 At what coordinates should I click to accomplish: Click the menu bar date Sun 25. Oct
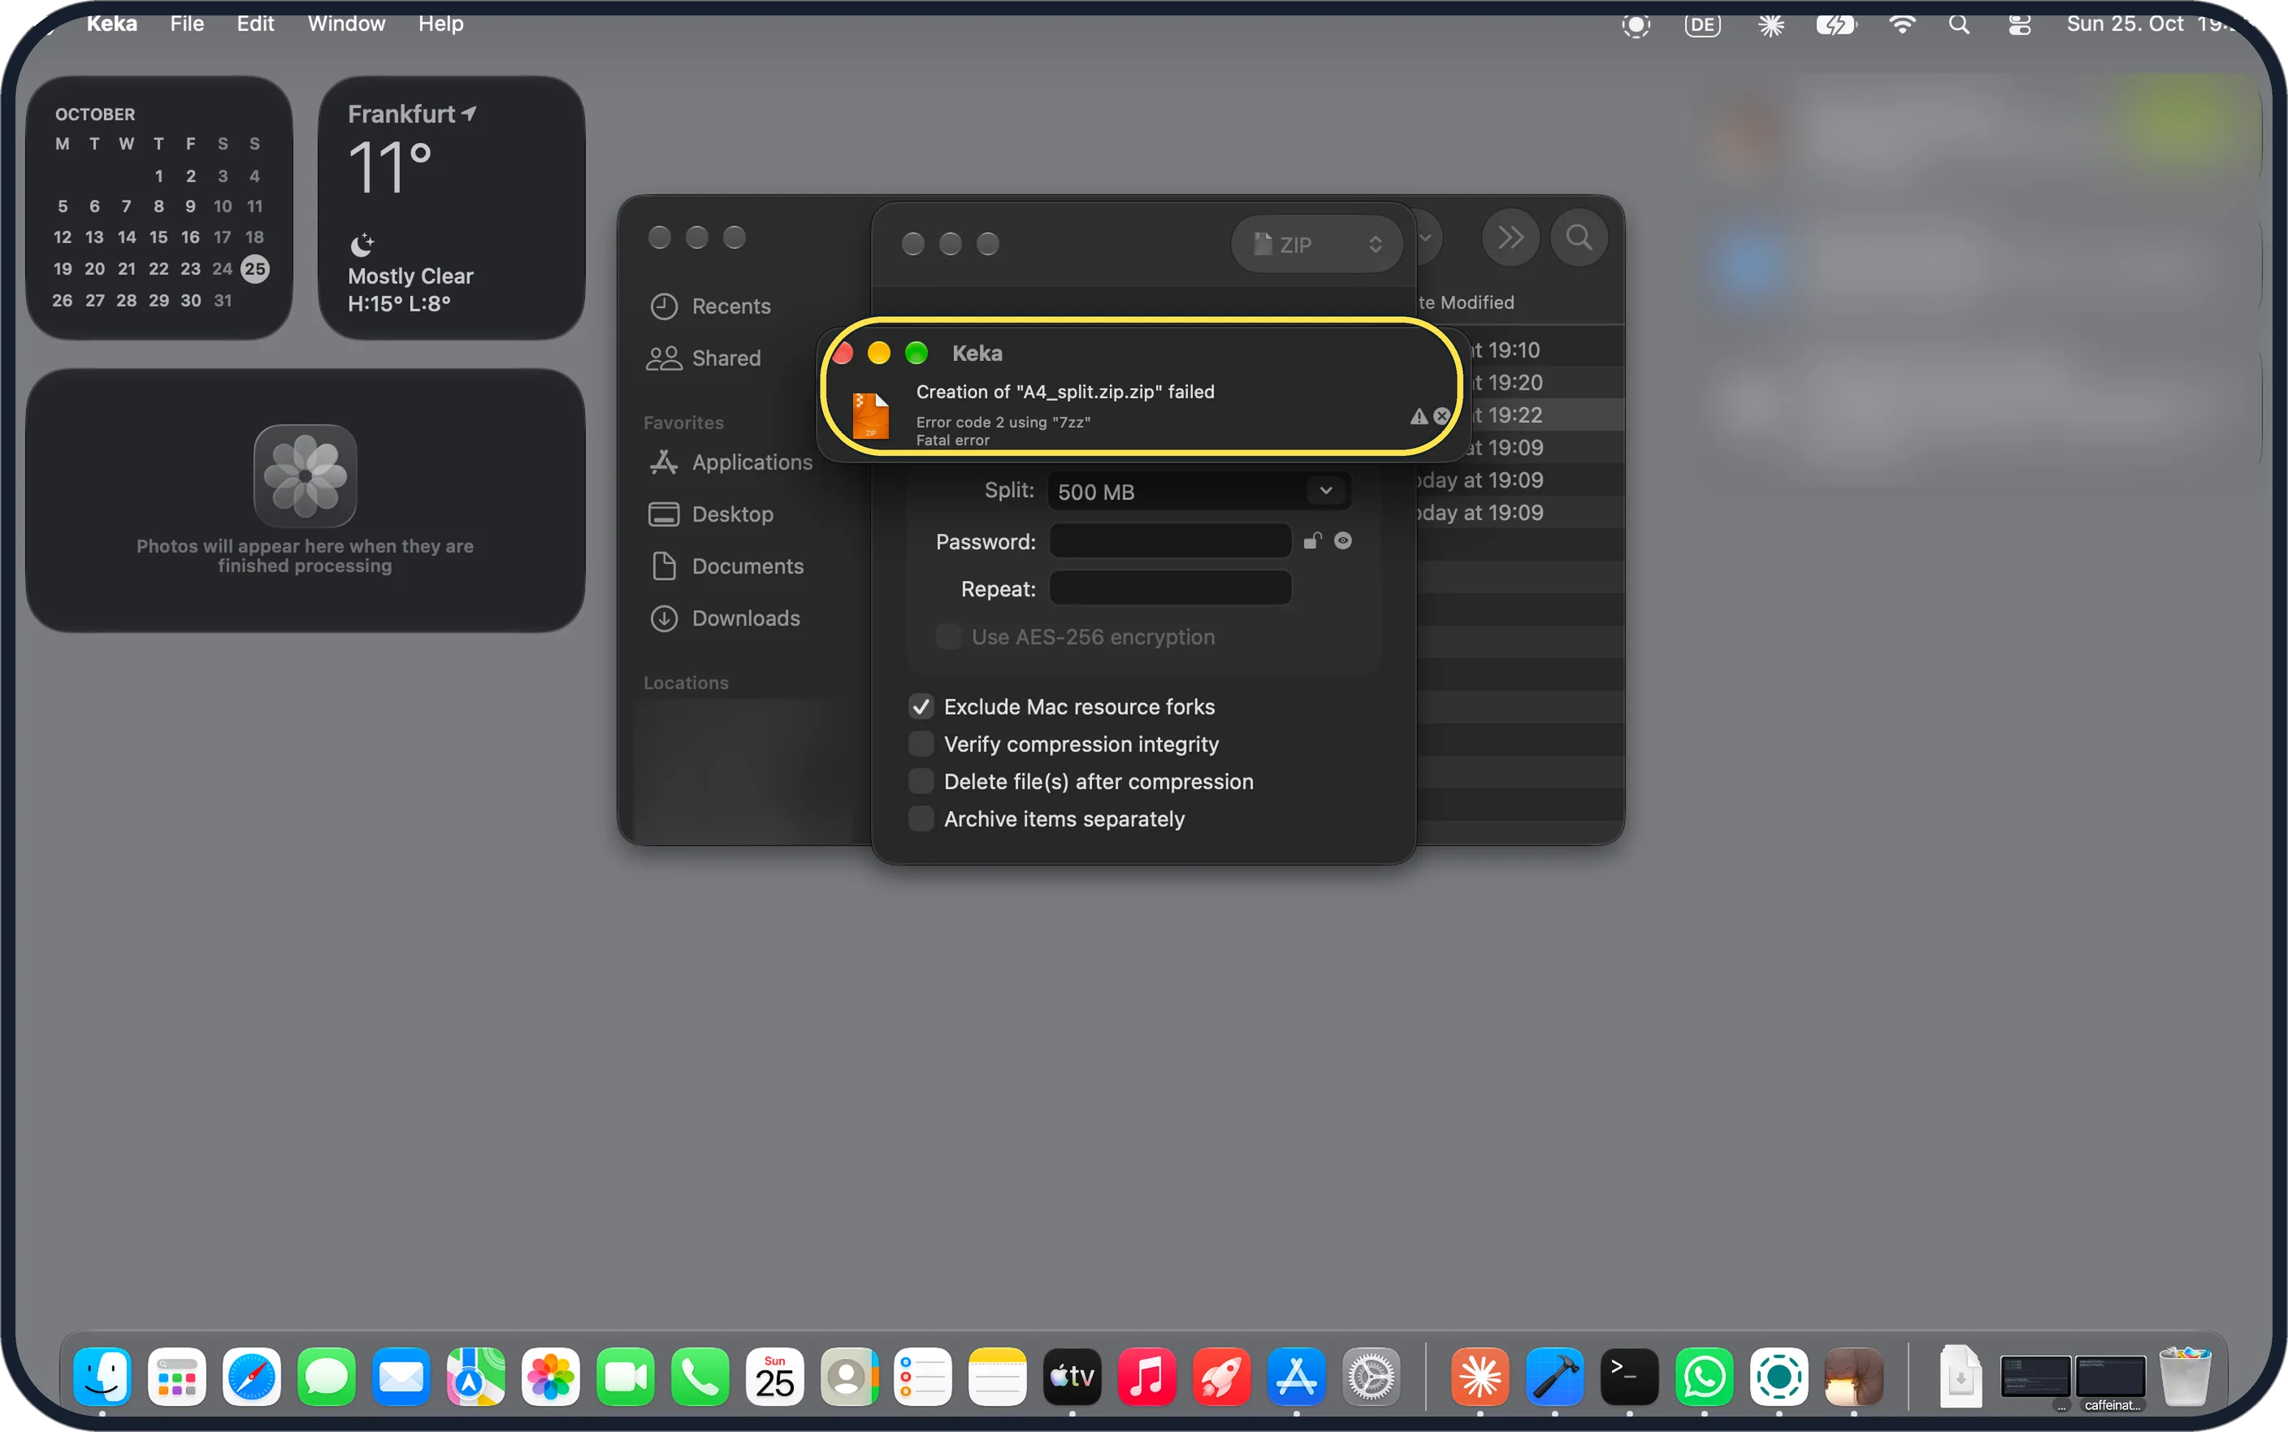2124,24
